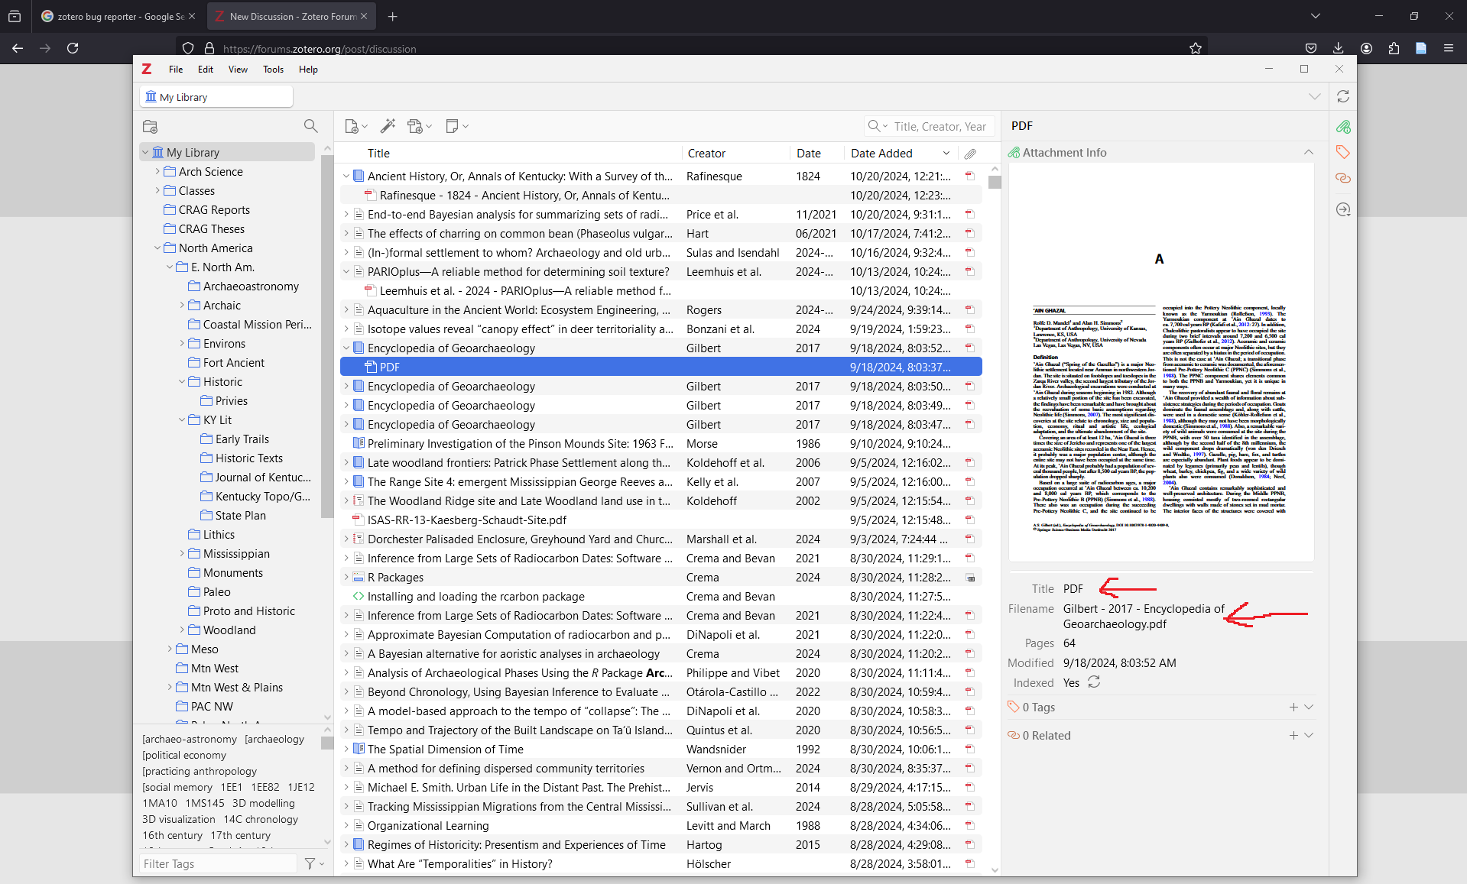Open the Zotero tab list dropdown
Screen dimensions: 1467x884
tap(1315, 97)
